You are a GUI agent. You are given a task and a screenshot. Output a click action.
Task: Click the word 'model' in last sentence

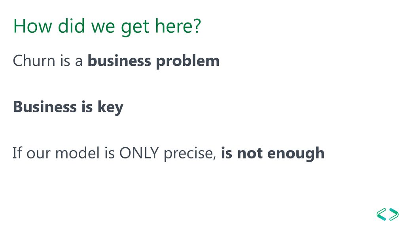coord(78,153)
